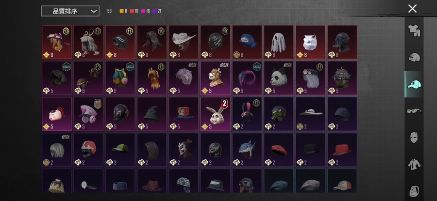The image size is (437, 201).
Task: Choose the red beret item
Action: pos(279,150)
